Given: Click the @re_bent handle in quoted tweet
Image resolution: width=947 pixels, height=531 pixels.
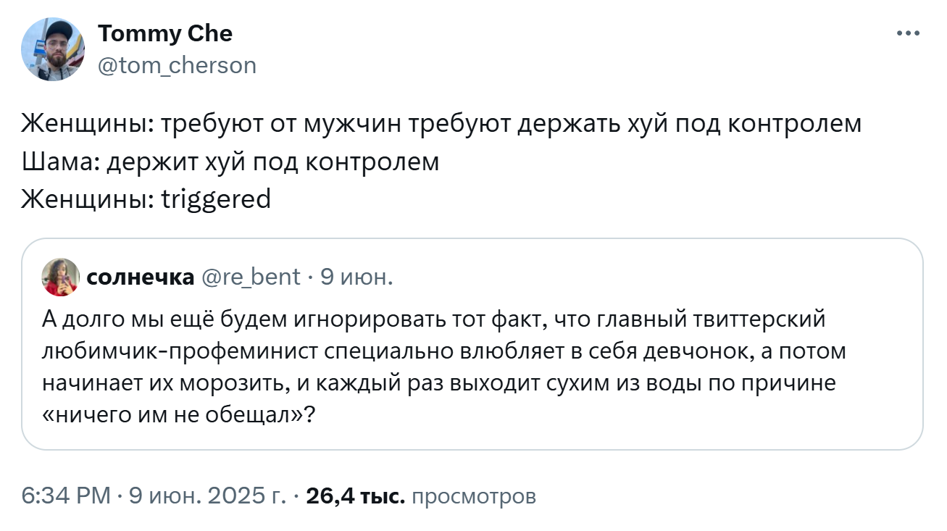Looking at the screenshot, I should coord(249,277).
